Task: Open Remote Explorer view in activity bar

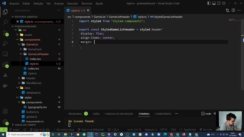Action: coord(5,54)
